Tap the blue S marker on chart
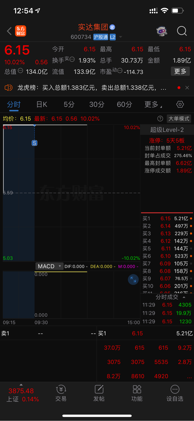The height and width of the screenshot is (421, 194). 34,143
